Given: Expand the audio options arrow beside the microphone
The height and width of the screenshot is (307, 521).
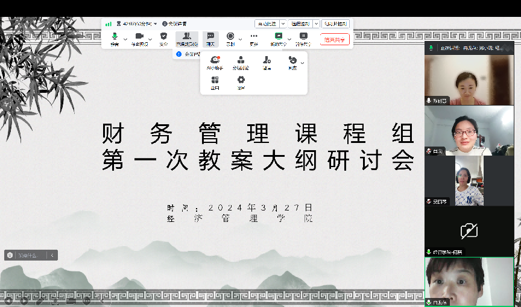Looking at the screenshot, I should click(x=125, y=39).
